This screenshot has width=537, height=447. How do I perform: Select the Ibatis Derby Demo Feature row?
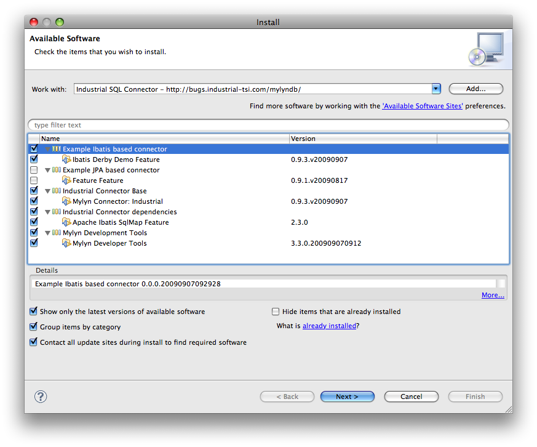tap(268, 159)
